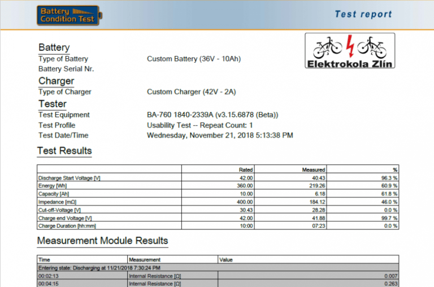The height and width of the screenshot is (287, 434).
Task: Select the Test Profile label
Action: (x=57, y=125)
